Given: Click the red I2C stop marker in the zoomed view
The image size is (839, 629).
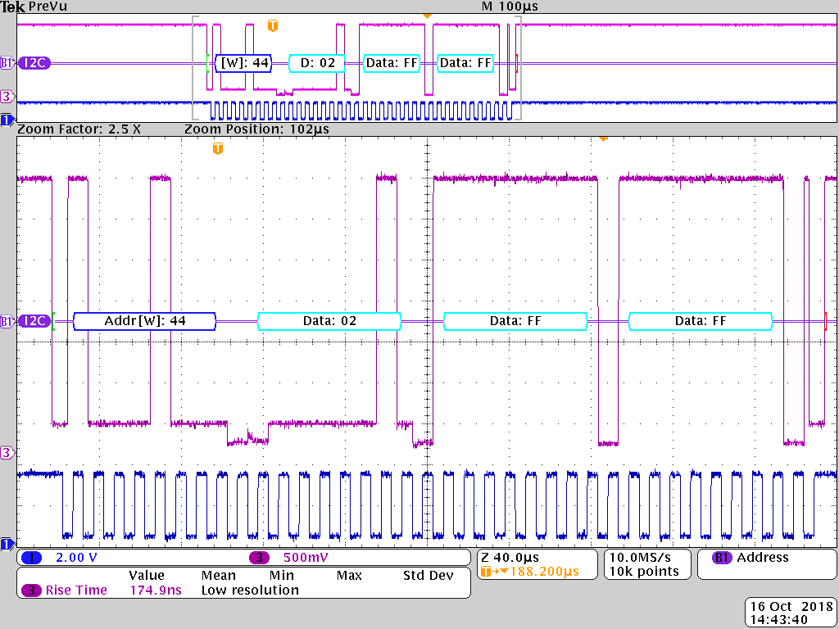Looking at the screenshot, I should click(x=826, y=321).
